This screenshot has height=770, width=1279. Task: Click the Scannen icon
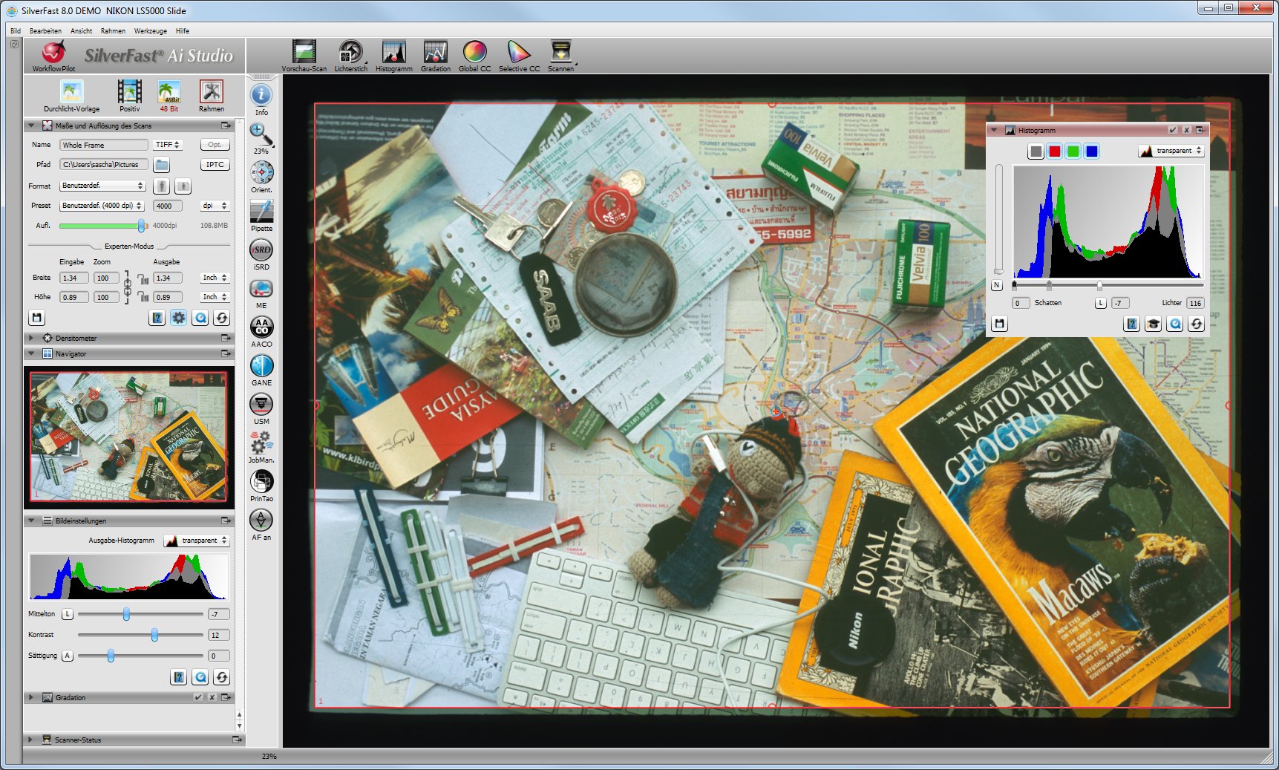click(560, 53)
